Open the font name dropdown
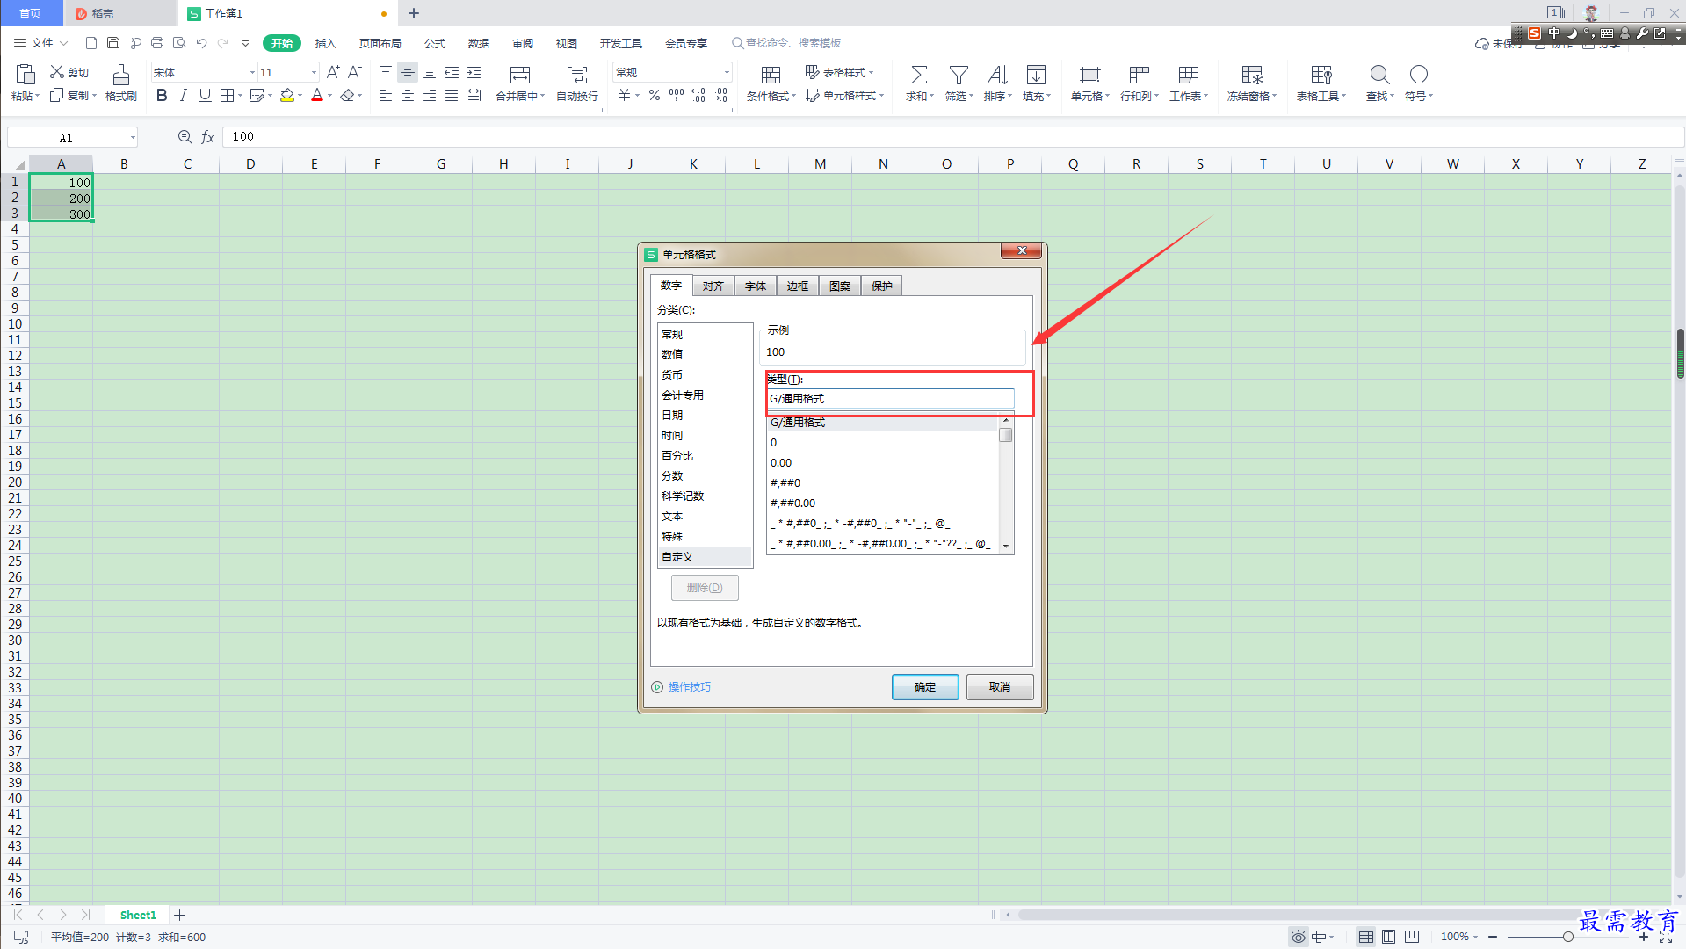 click(x=252, y=73)
